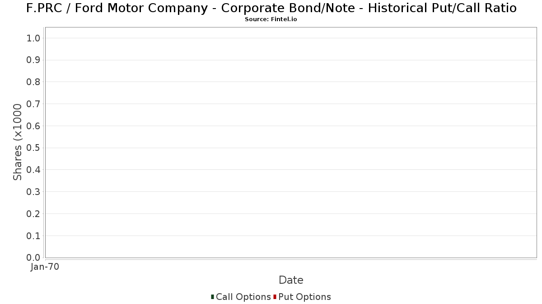Click the 0.3 y-axis tick label
This screenshot has width=542, height=304.
pos(34,192)
